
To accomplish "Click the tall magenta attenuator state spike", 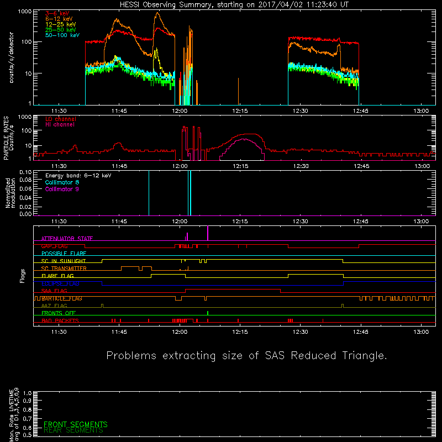I will coord(208,233).
